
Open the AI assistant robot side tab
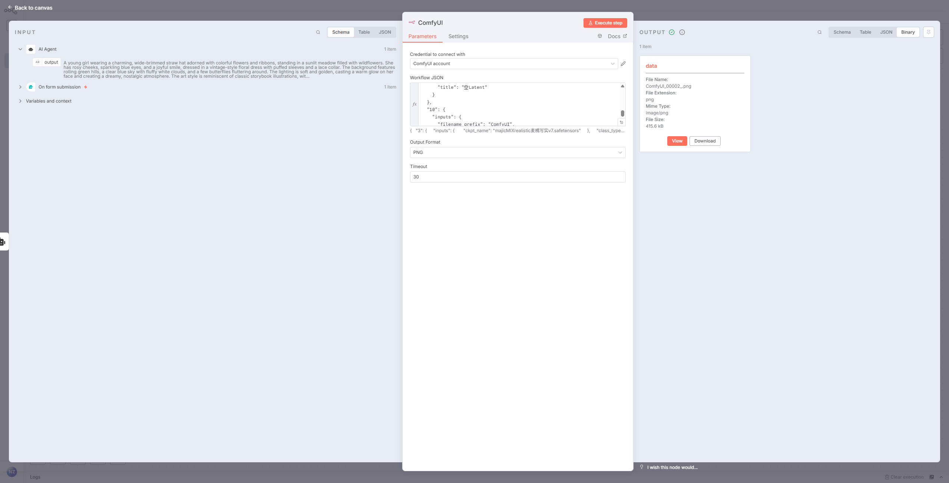3,242
